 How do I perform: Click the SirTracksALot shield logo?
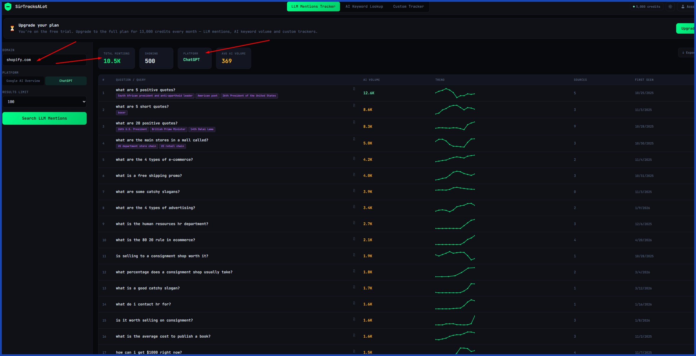8,7
